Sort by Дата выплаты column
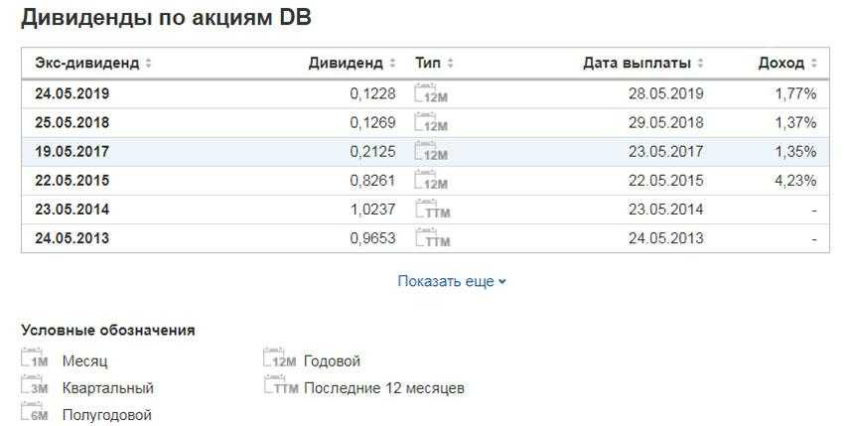Image resolution: width=849 pixels, height=426 pixels. (x=643, y=63)
